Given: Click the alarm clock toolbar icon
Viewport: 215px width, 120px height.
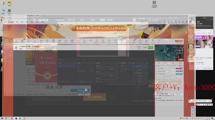Looking at the screenshot, I should 103,41.
